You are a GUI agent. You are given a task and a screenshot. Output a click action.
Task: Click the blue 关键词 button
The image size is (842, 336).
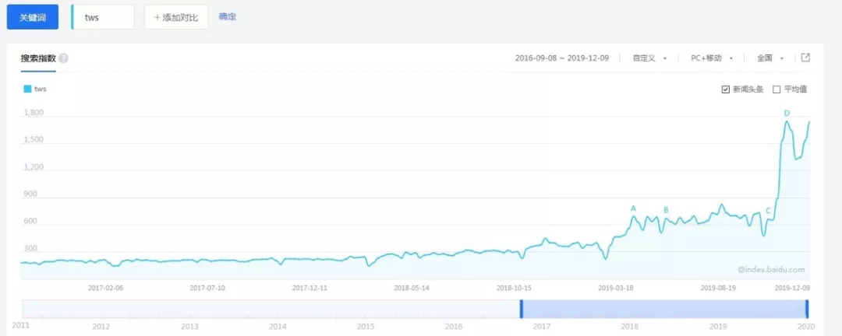click(33, 16)
